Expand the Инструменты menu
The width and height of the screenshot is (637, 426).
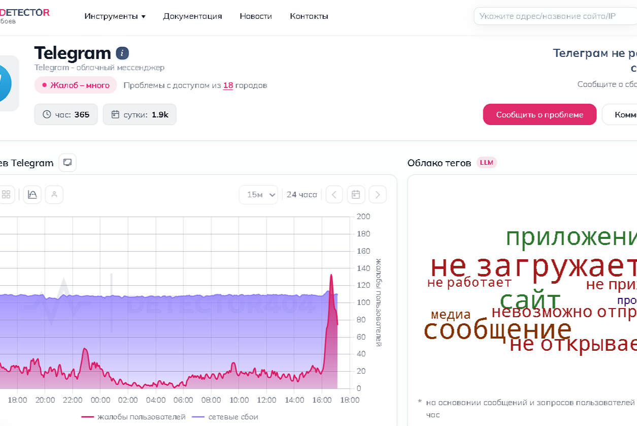115,16
